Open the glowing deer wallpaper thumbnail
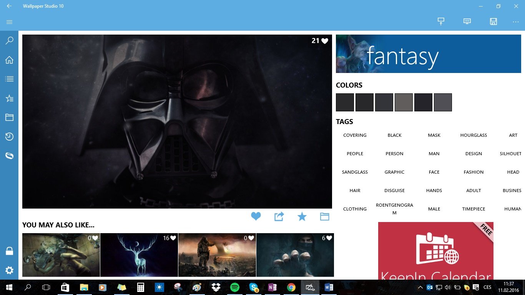 point(139,255)
